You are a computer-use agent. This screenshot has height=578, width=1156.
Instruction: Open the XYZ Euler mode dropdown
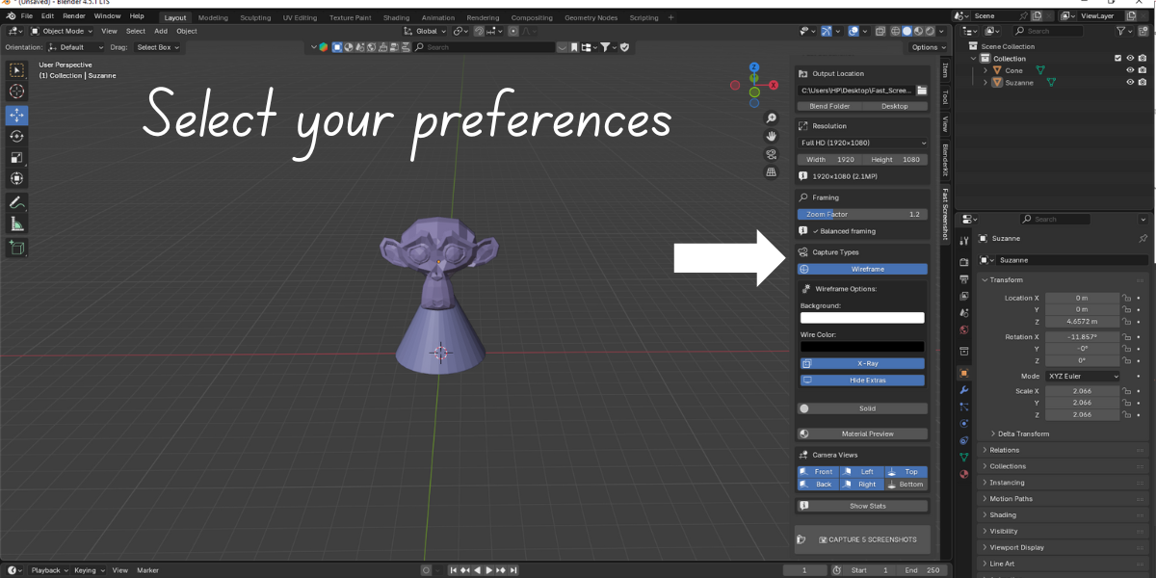tap(1083, 376)
